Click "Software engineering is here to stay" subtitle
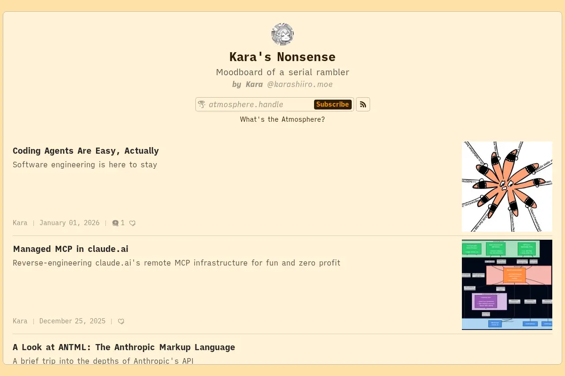The image size is (565, 376). tap(85, 165)
